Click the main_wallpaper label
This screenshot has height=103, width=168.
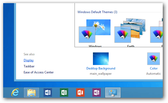pyautogui.click(x=101, y=74)
